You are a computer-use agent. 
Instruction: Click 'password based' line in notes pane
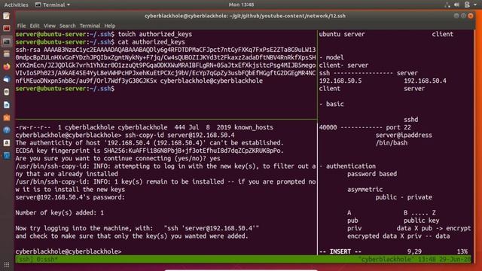click(x=372, y=174)
